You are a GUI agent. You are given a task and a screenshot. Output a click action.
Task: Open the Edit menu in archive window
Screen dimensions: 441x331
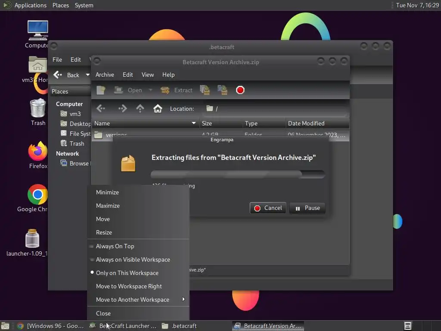[127, 75]
